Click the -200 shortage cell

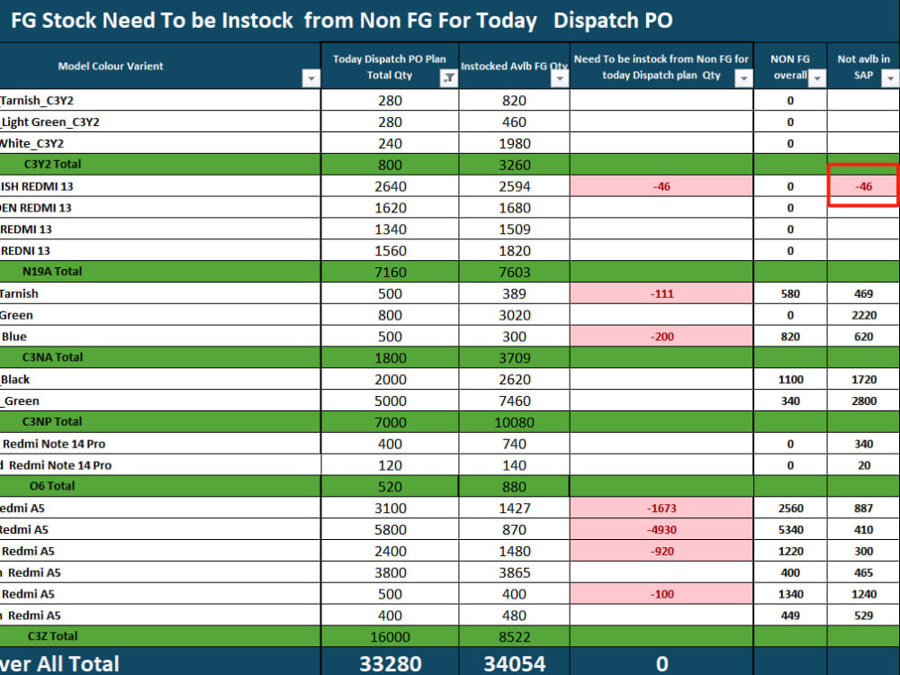point(661,337)
